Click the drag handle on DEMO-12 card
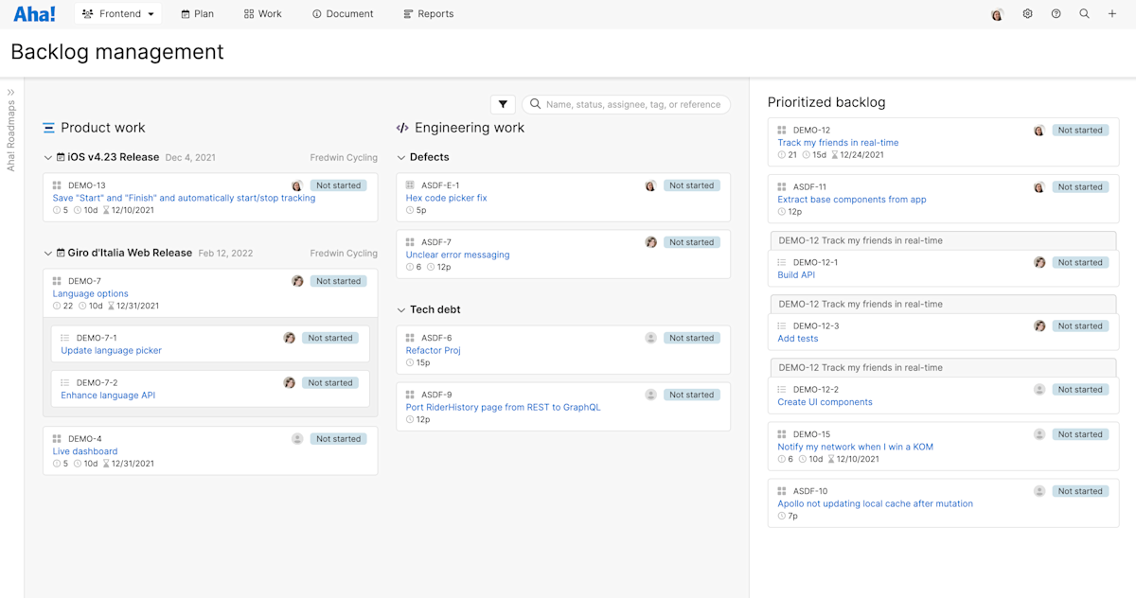 pyautogui.click(x=781, y=130)
